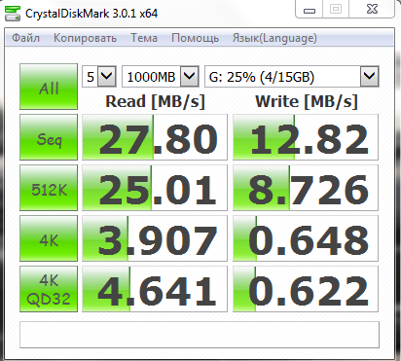The height and width of the screenshot is (361, 401).
Task: Run all benchmarks with the All button
Action: (x=49, y=87)
